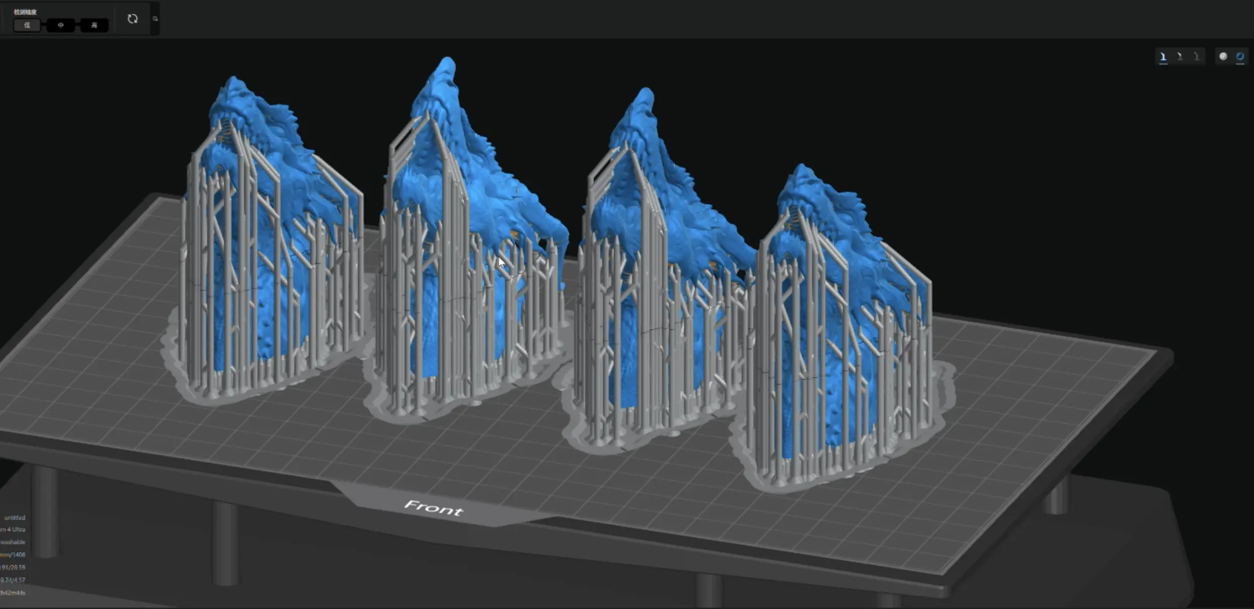
Task: Click the 'untitled' project name text
Action: (x=15, y=517)
